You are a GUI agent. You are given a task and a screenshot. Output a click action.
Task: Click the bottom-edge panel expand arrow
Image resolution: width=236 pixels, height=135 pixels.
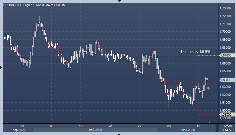(x=118, y=134)
